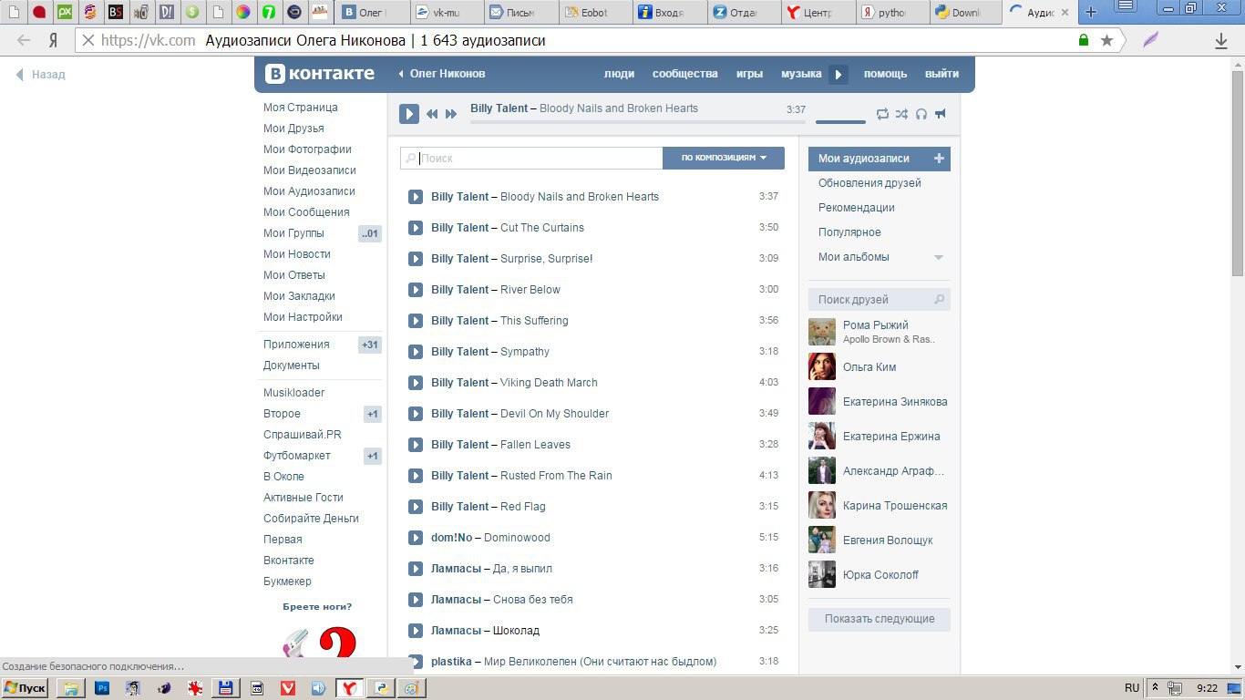Click the Показать следующие button
Screen dimensions: 1245x700
pos(880,619)
